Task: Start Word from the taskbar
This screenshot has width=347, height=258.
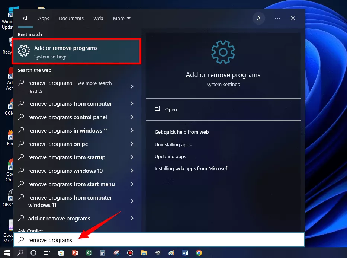Action: pyautogui.click(x=185, y=253)
